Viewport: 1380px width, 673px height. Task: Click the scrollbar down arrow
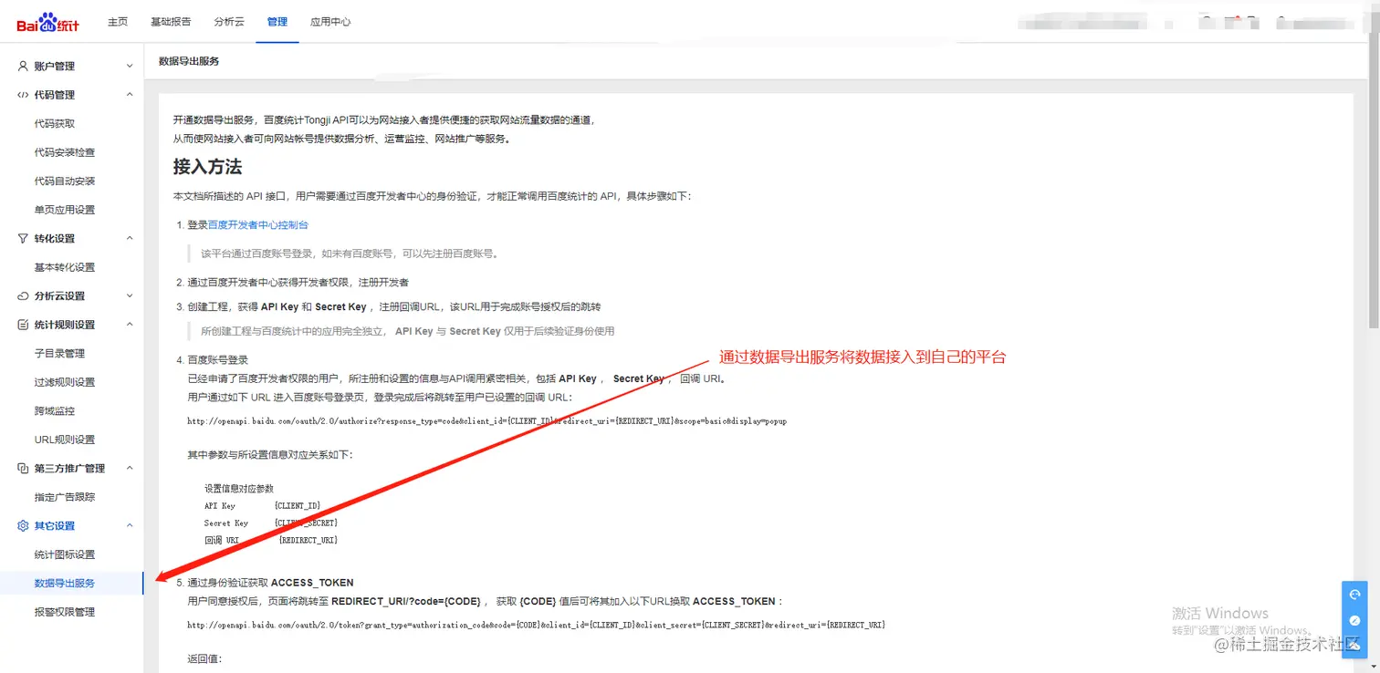coord(1374,666)
